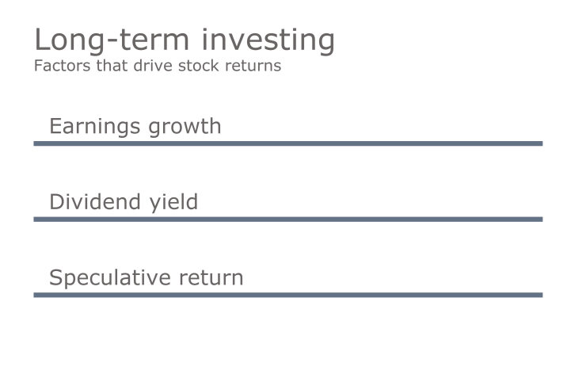The height and width of the screenshot is (382, 586).
Task: Click the word 'returns' in the subtitle
Action: pyautogui.click(x=255, y=66)
